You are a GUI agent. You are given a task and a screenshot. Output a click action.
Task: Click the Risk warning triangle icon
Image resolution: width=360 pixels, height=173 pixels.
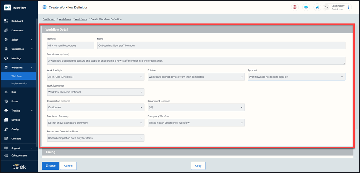[6, 92]
